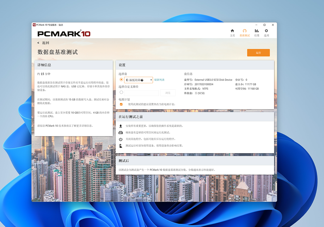The image size is (324, 227).
Task: Click 刷新列表 refresh link
Action: [x=159, y=80]
